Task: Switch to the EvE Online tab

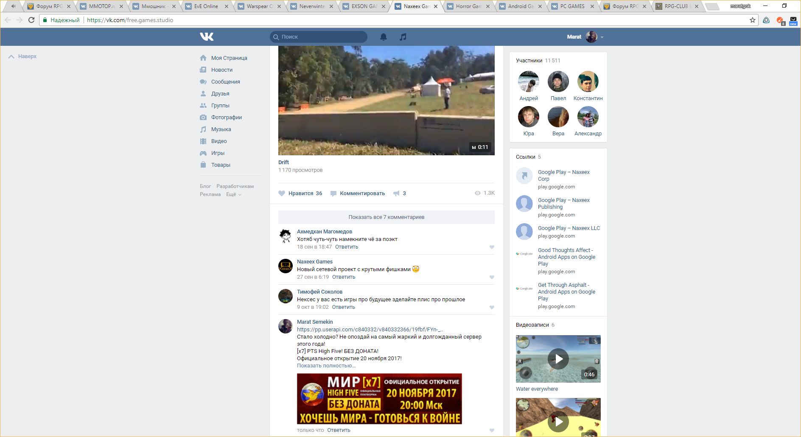Action: click(206, 6)
